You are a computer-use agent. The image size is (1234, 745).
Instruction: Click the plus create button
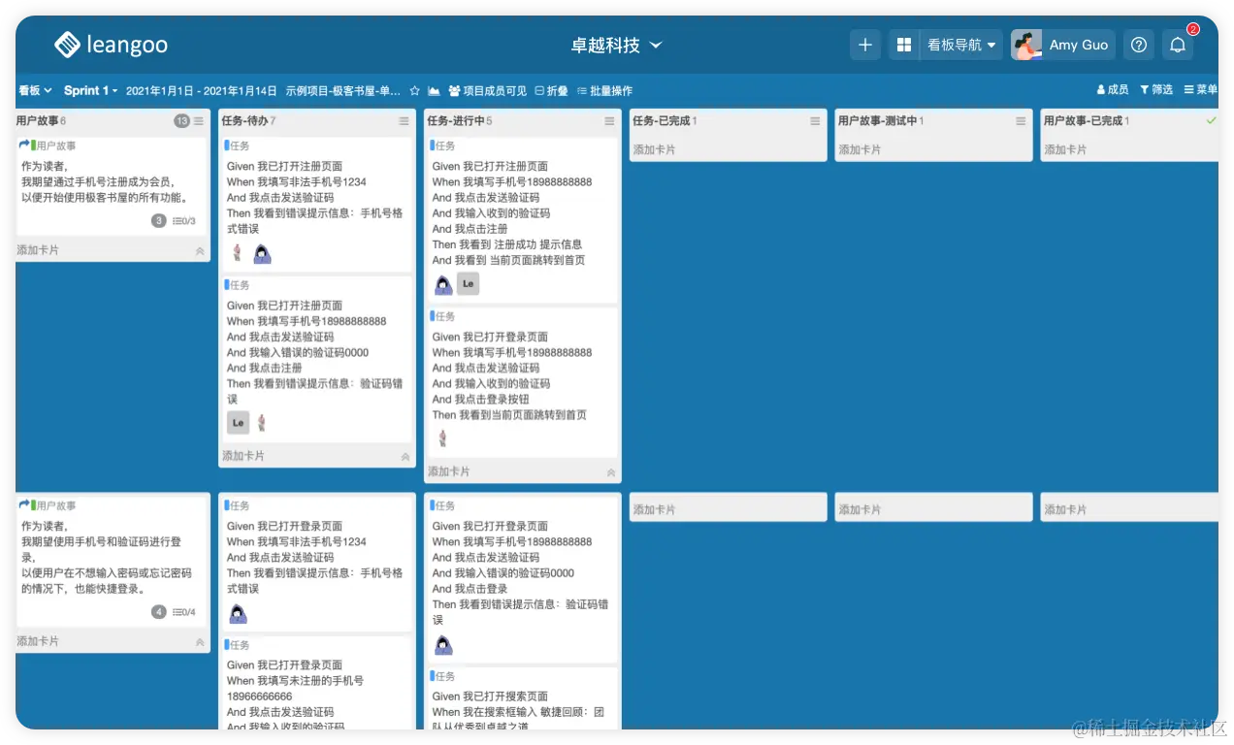tap(865, 45)
